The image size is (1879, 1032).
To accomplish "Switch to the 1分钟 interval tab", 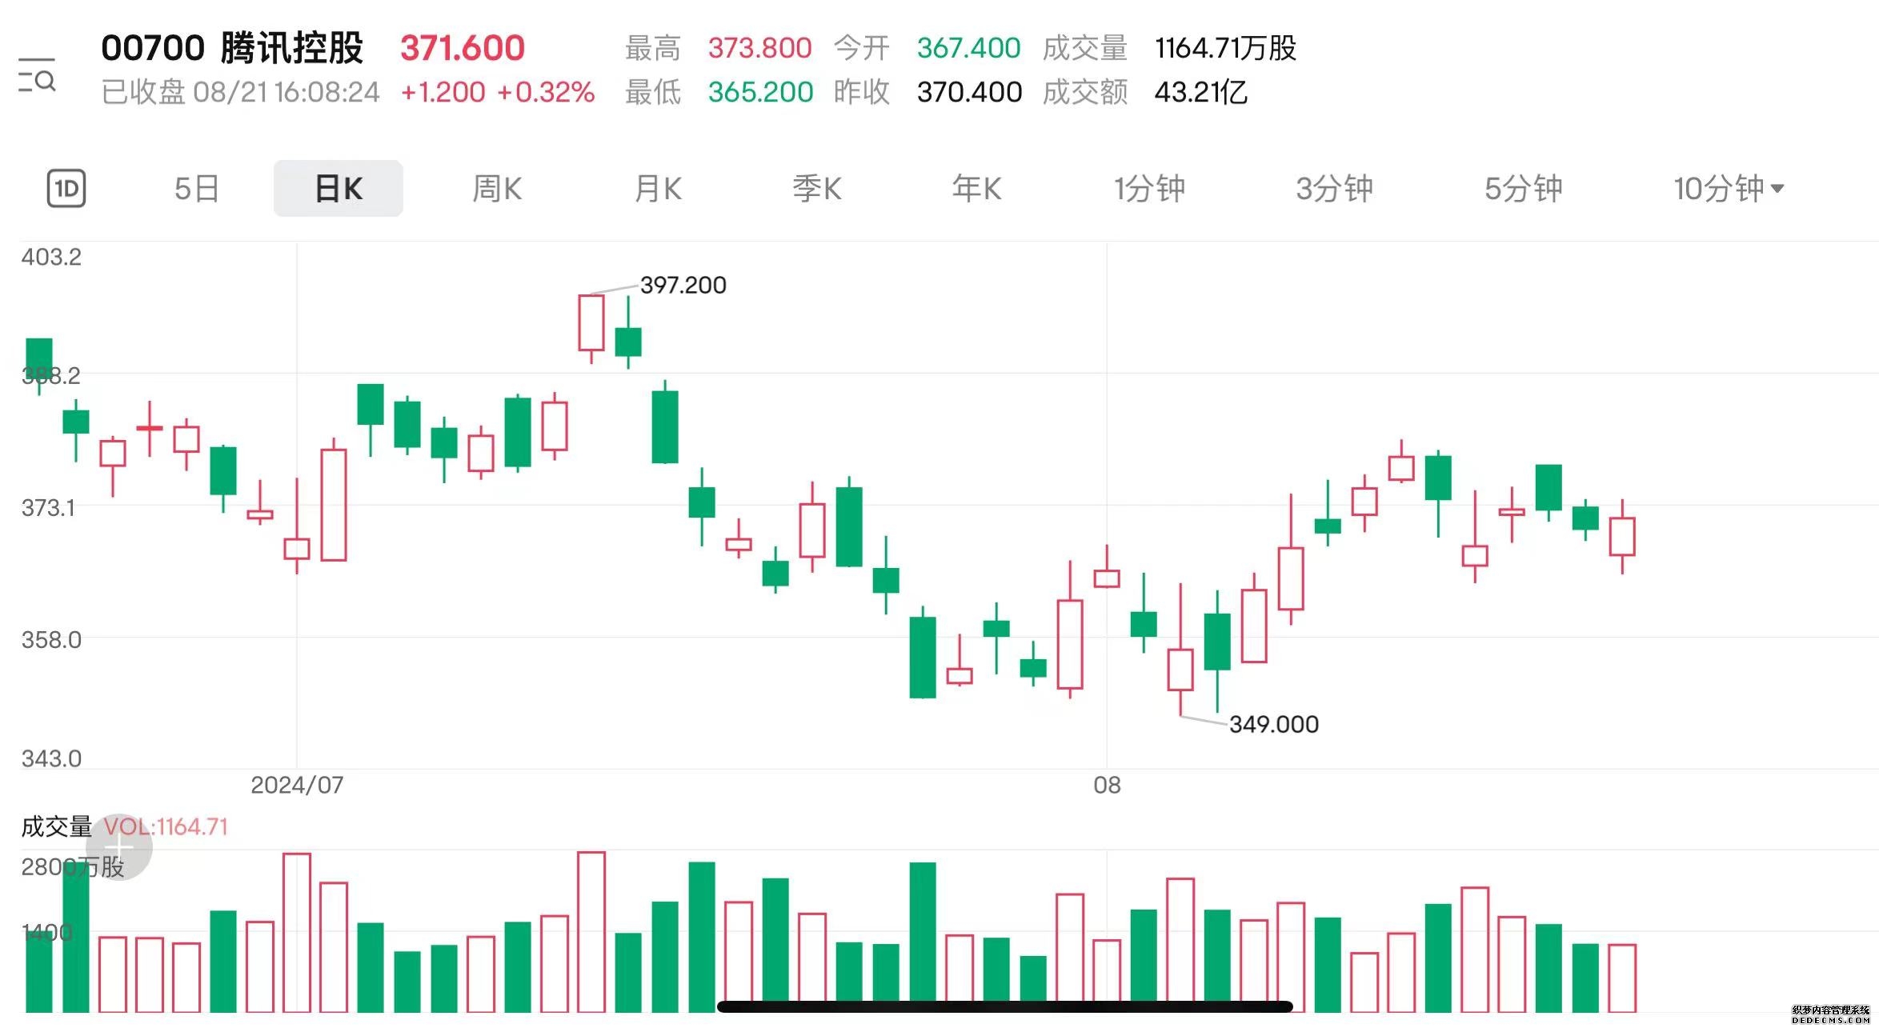I will pyautogui.click(x=1148, y=187).
